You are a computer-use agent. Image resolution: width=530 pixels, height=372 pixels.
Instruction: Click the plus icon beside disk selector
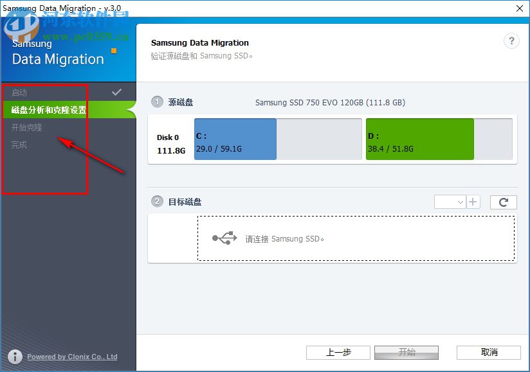coord(473,201)
